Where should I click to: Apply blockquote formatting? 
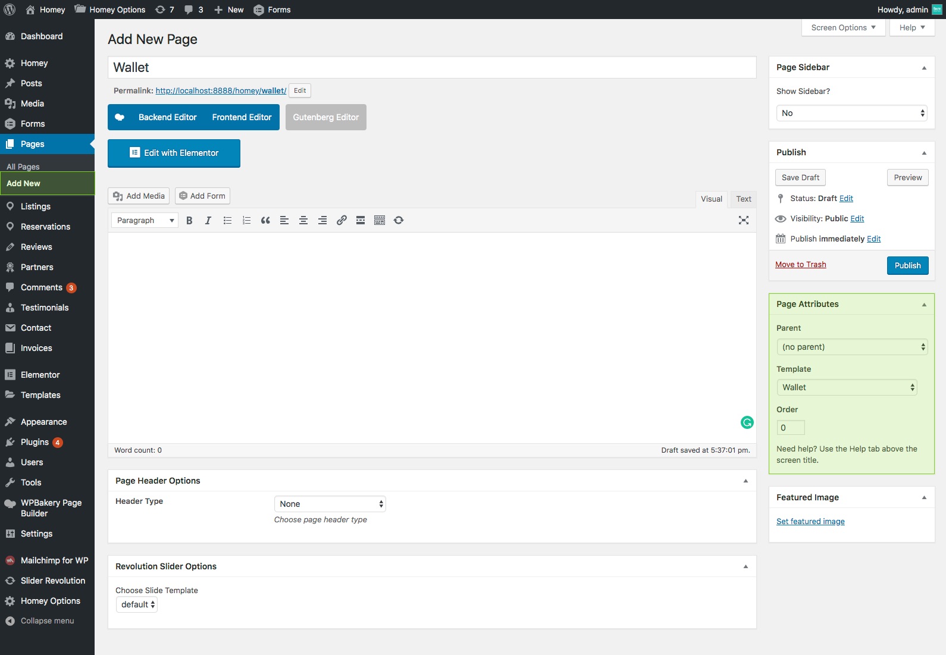click(x=265, y=220)
